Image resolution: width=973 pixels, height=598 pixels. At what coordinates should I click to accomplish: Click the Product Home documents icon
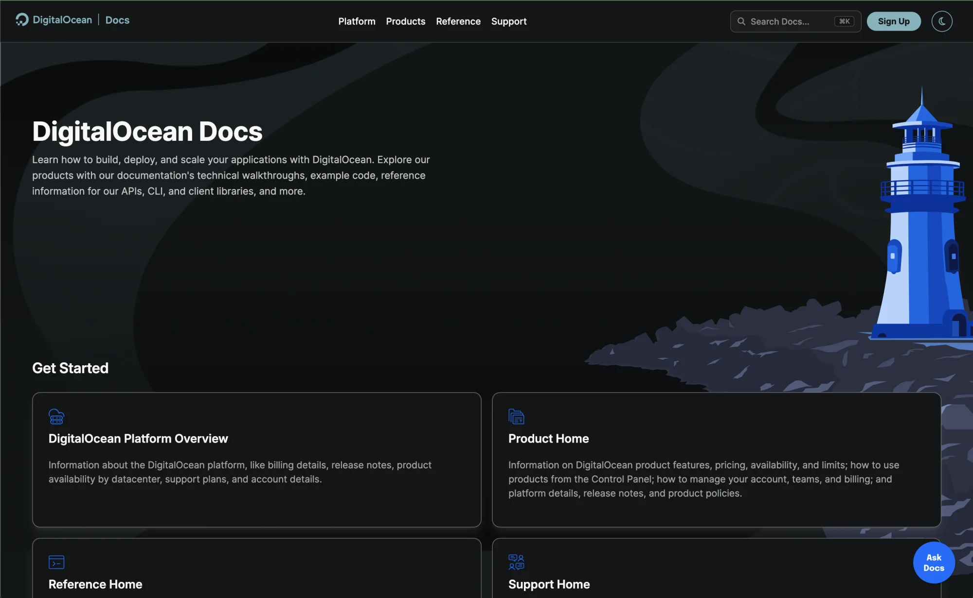click(x=516, y=417)
